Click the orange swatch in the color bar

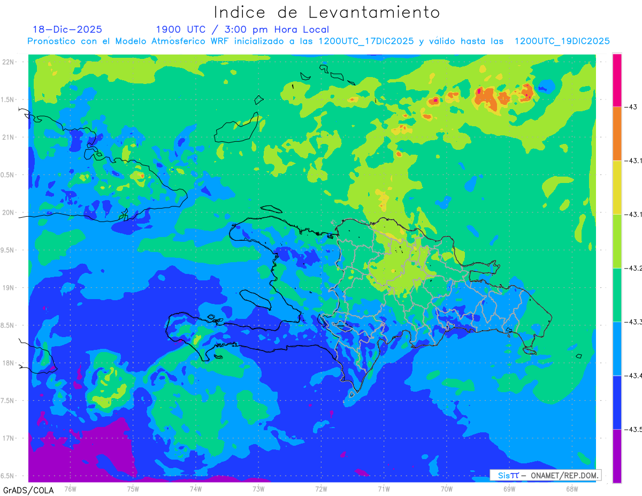[x=617, y=133]
